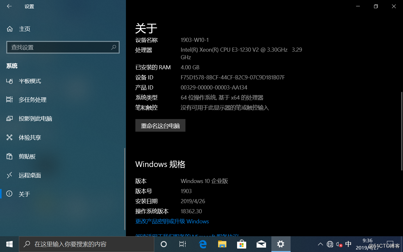Click the 重命名这台电脑 button
The width and height of the screenshot is (403, 252).
click(160, 125)
